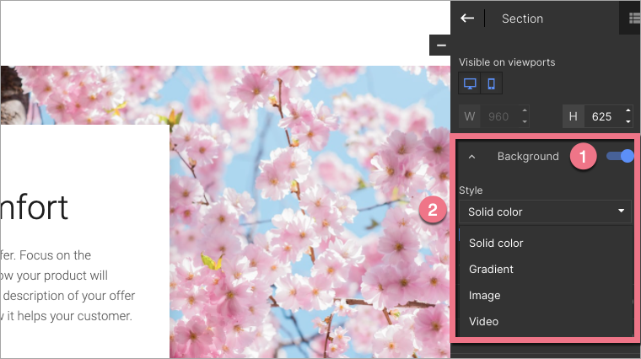641x359 pixels.
Task: Decrease the H value with down stepper
Action: [628, 121]
